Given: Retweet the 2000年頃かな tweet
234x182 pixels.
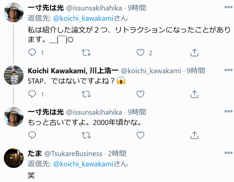Looking at the screenshot, I should (x=86, y=135).
